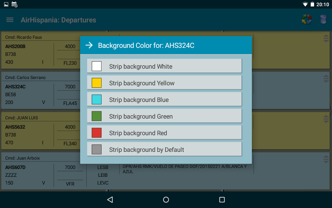Screen dimensions: 332x208
Task: Tap Cmd: Carlos Serrano label
Action: point(25,77)
